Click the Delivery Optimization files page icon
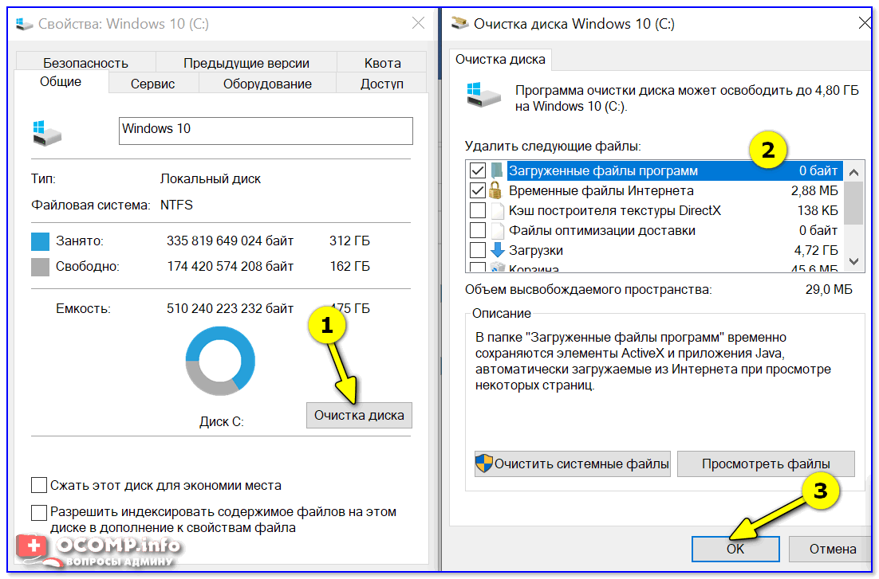The image size is (879, 579). (497, 230)
